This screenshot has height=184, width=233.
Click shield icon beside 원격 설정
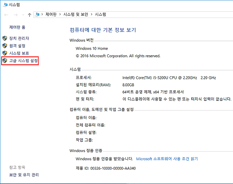pyautogui.click(x=5, y=46)
